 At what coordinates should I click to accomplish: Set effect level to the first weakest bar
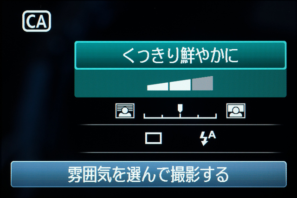pyautogui.click(x=158, y=86)
